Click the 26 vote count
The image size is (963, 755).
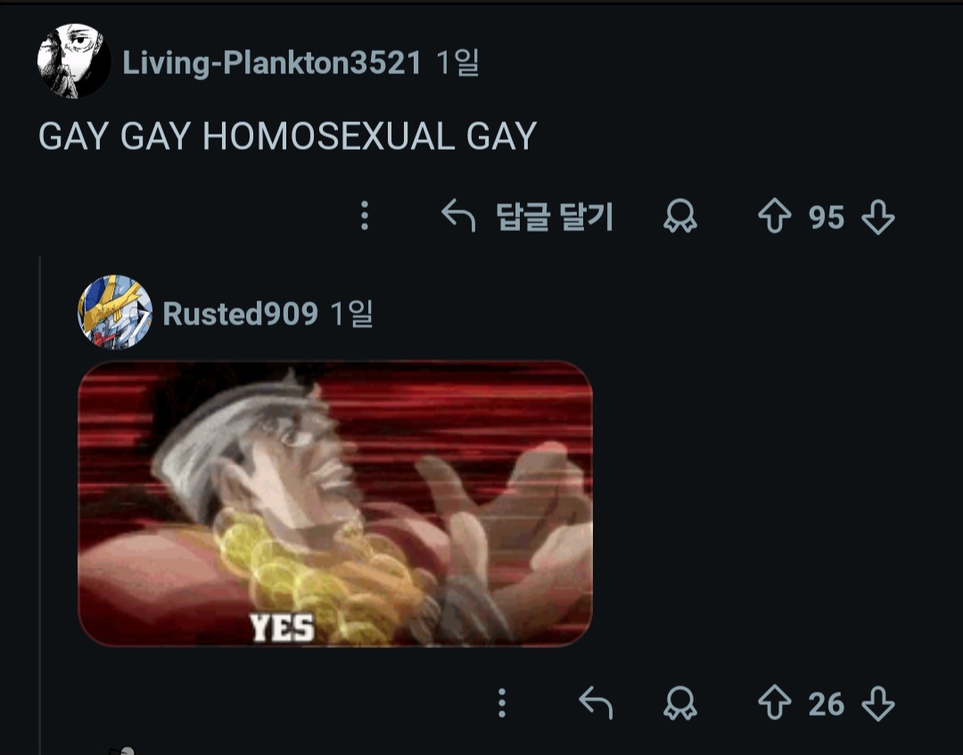(x=826, y=704)
